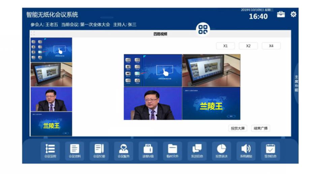Select the X1 layout button
This screenshot has height=174, width=315.
(x=225, y=46)
